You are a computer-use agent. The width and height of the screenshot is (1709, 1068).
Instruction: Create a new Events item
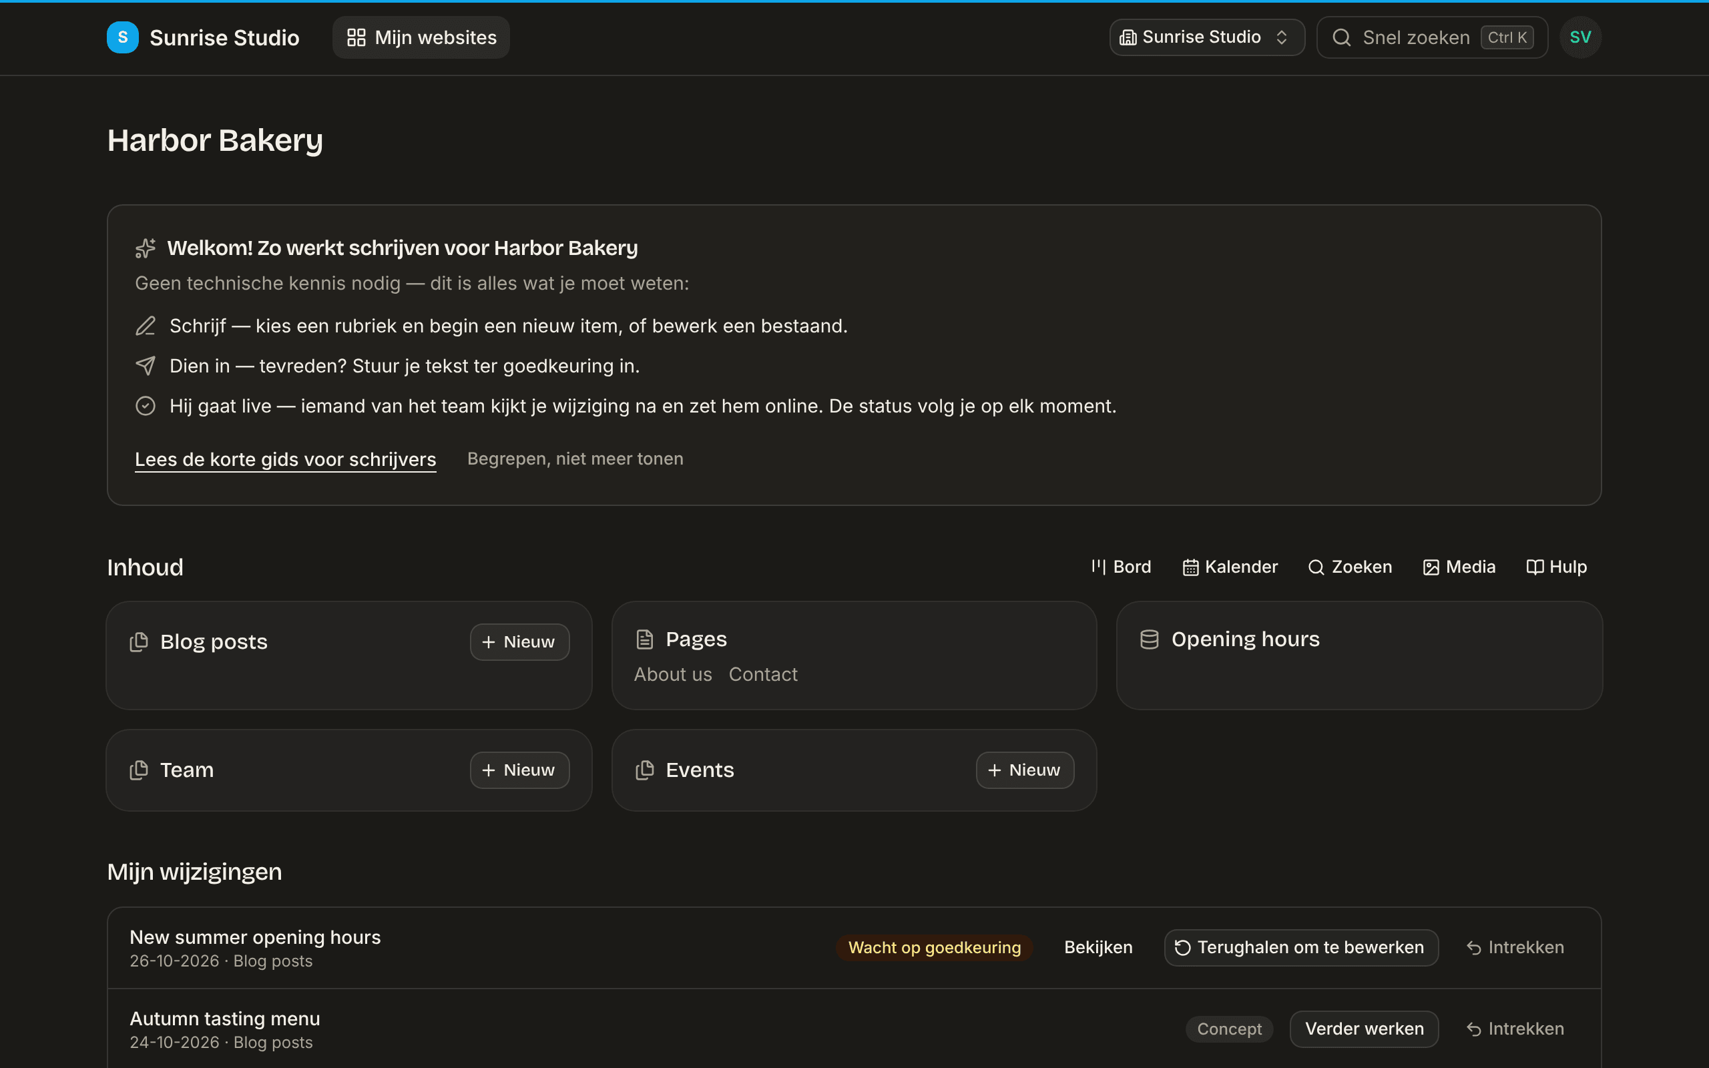coord(1025,770)
